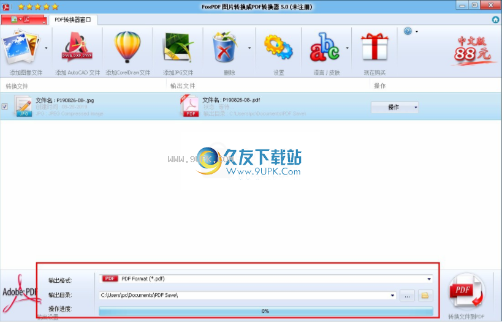Uncheck the checkbox for P190826-08-.jpg
Viewport: 502px width, 322px height.
(x=5, y=107)
